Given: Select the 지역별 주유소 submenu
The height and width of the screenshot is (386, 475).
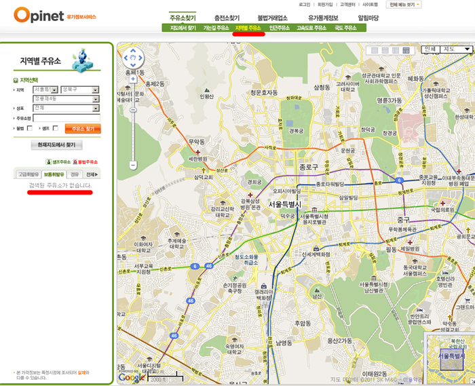Looking at the screenshot, I should [248, 28].
